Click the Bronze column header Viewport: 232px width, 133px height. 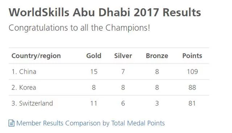tap(157, 56)
